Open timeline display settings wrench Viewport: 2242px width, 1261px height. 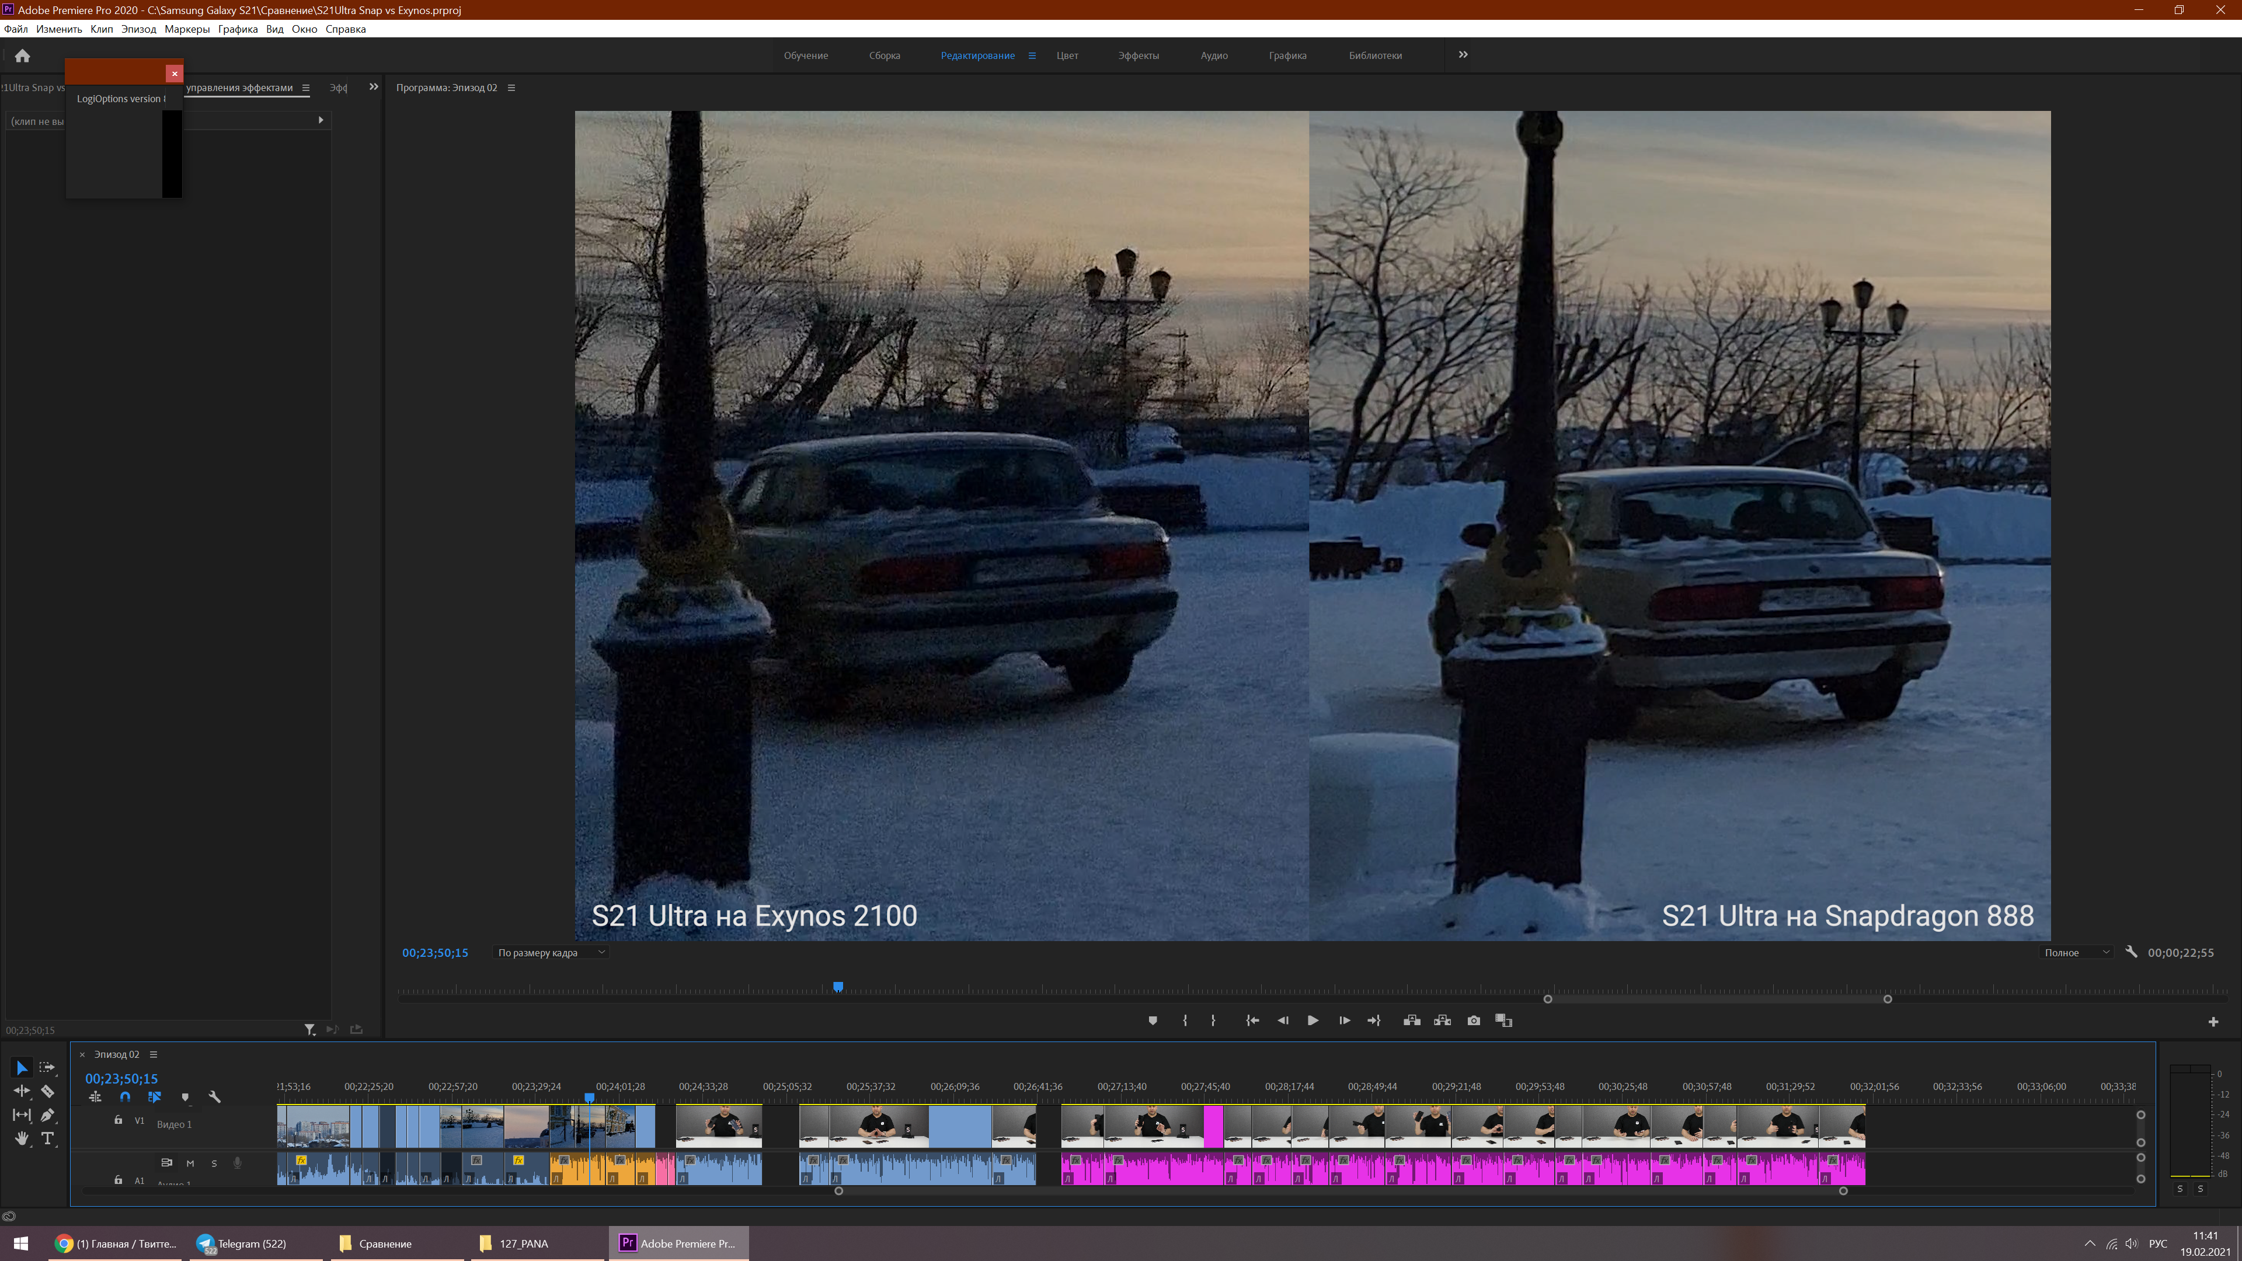[x=215, y=1098]
